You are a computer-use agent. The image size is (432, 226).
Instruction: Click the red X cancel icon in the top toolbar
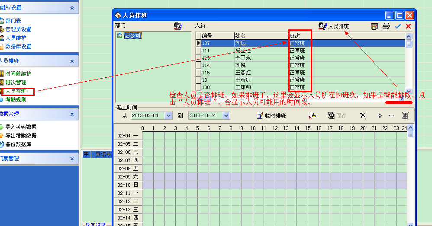(408, 26)
